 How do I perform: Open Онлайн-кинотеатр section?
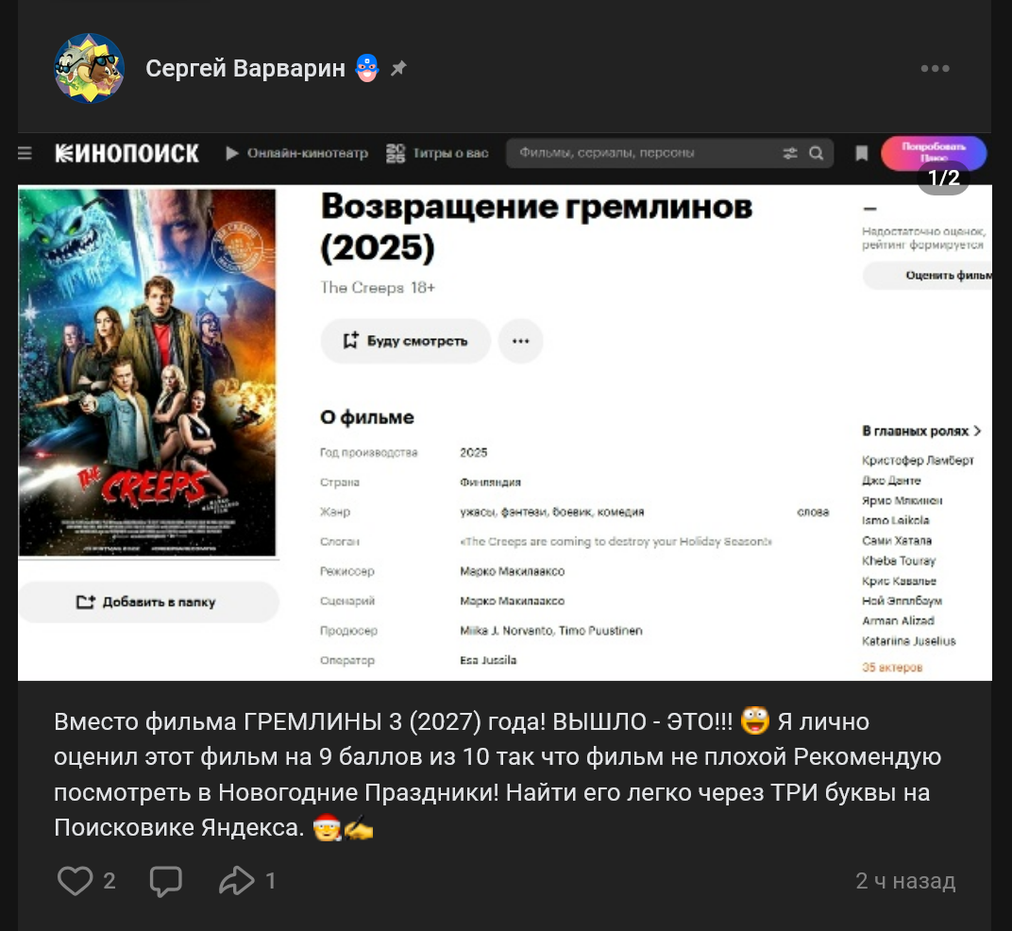point(296,154)
